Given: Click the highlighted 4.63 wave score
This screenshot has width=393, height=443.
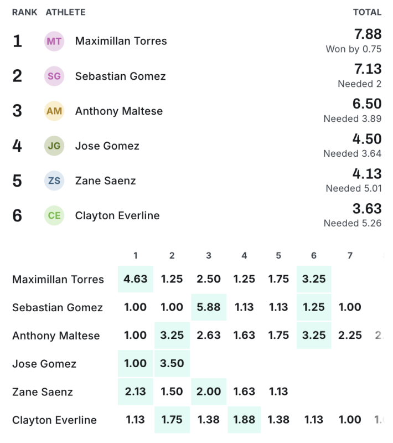Looking at the screenshot, I should [136, 279].
